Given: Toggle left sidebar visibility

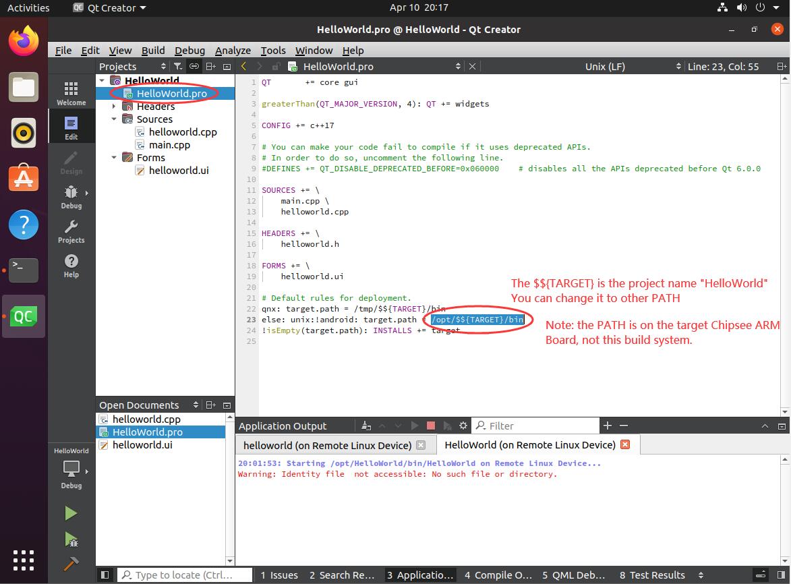Looking at the screenshot, I should (x=105, y=575).
